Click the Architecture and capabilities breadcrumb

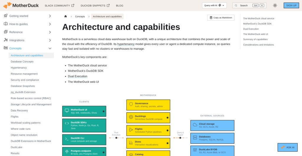(107, 17)
